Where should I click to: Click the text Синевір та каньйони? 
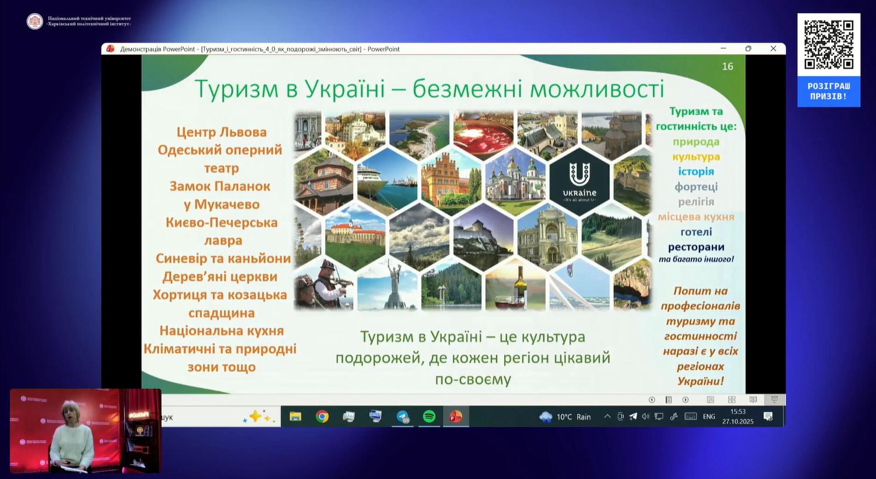(x=223, y=259)
